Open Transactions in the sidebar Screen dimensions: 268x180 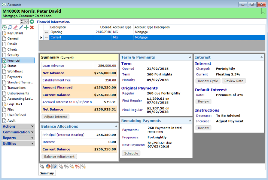click(x=16, y=88)
